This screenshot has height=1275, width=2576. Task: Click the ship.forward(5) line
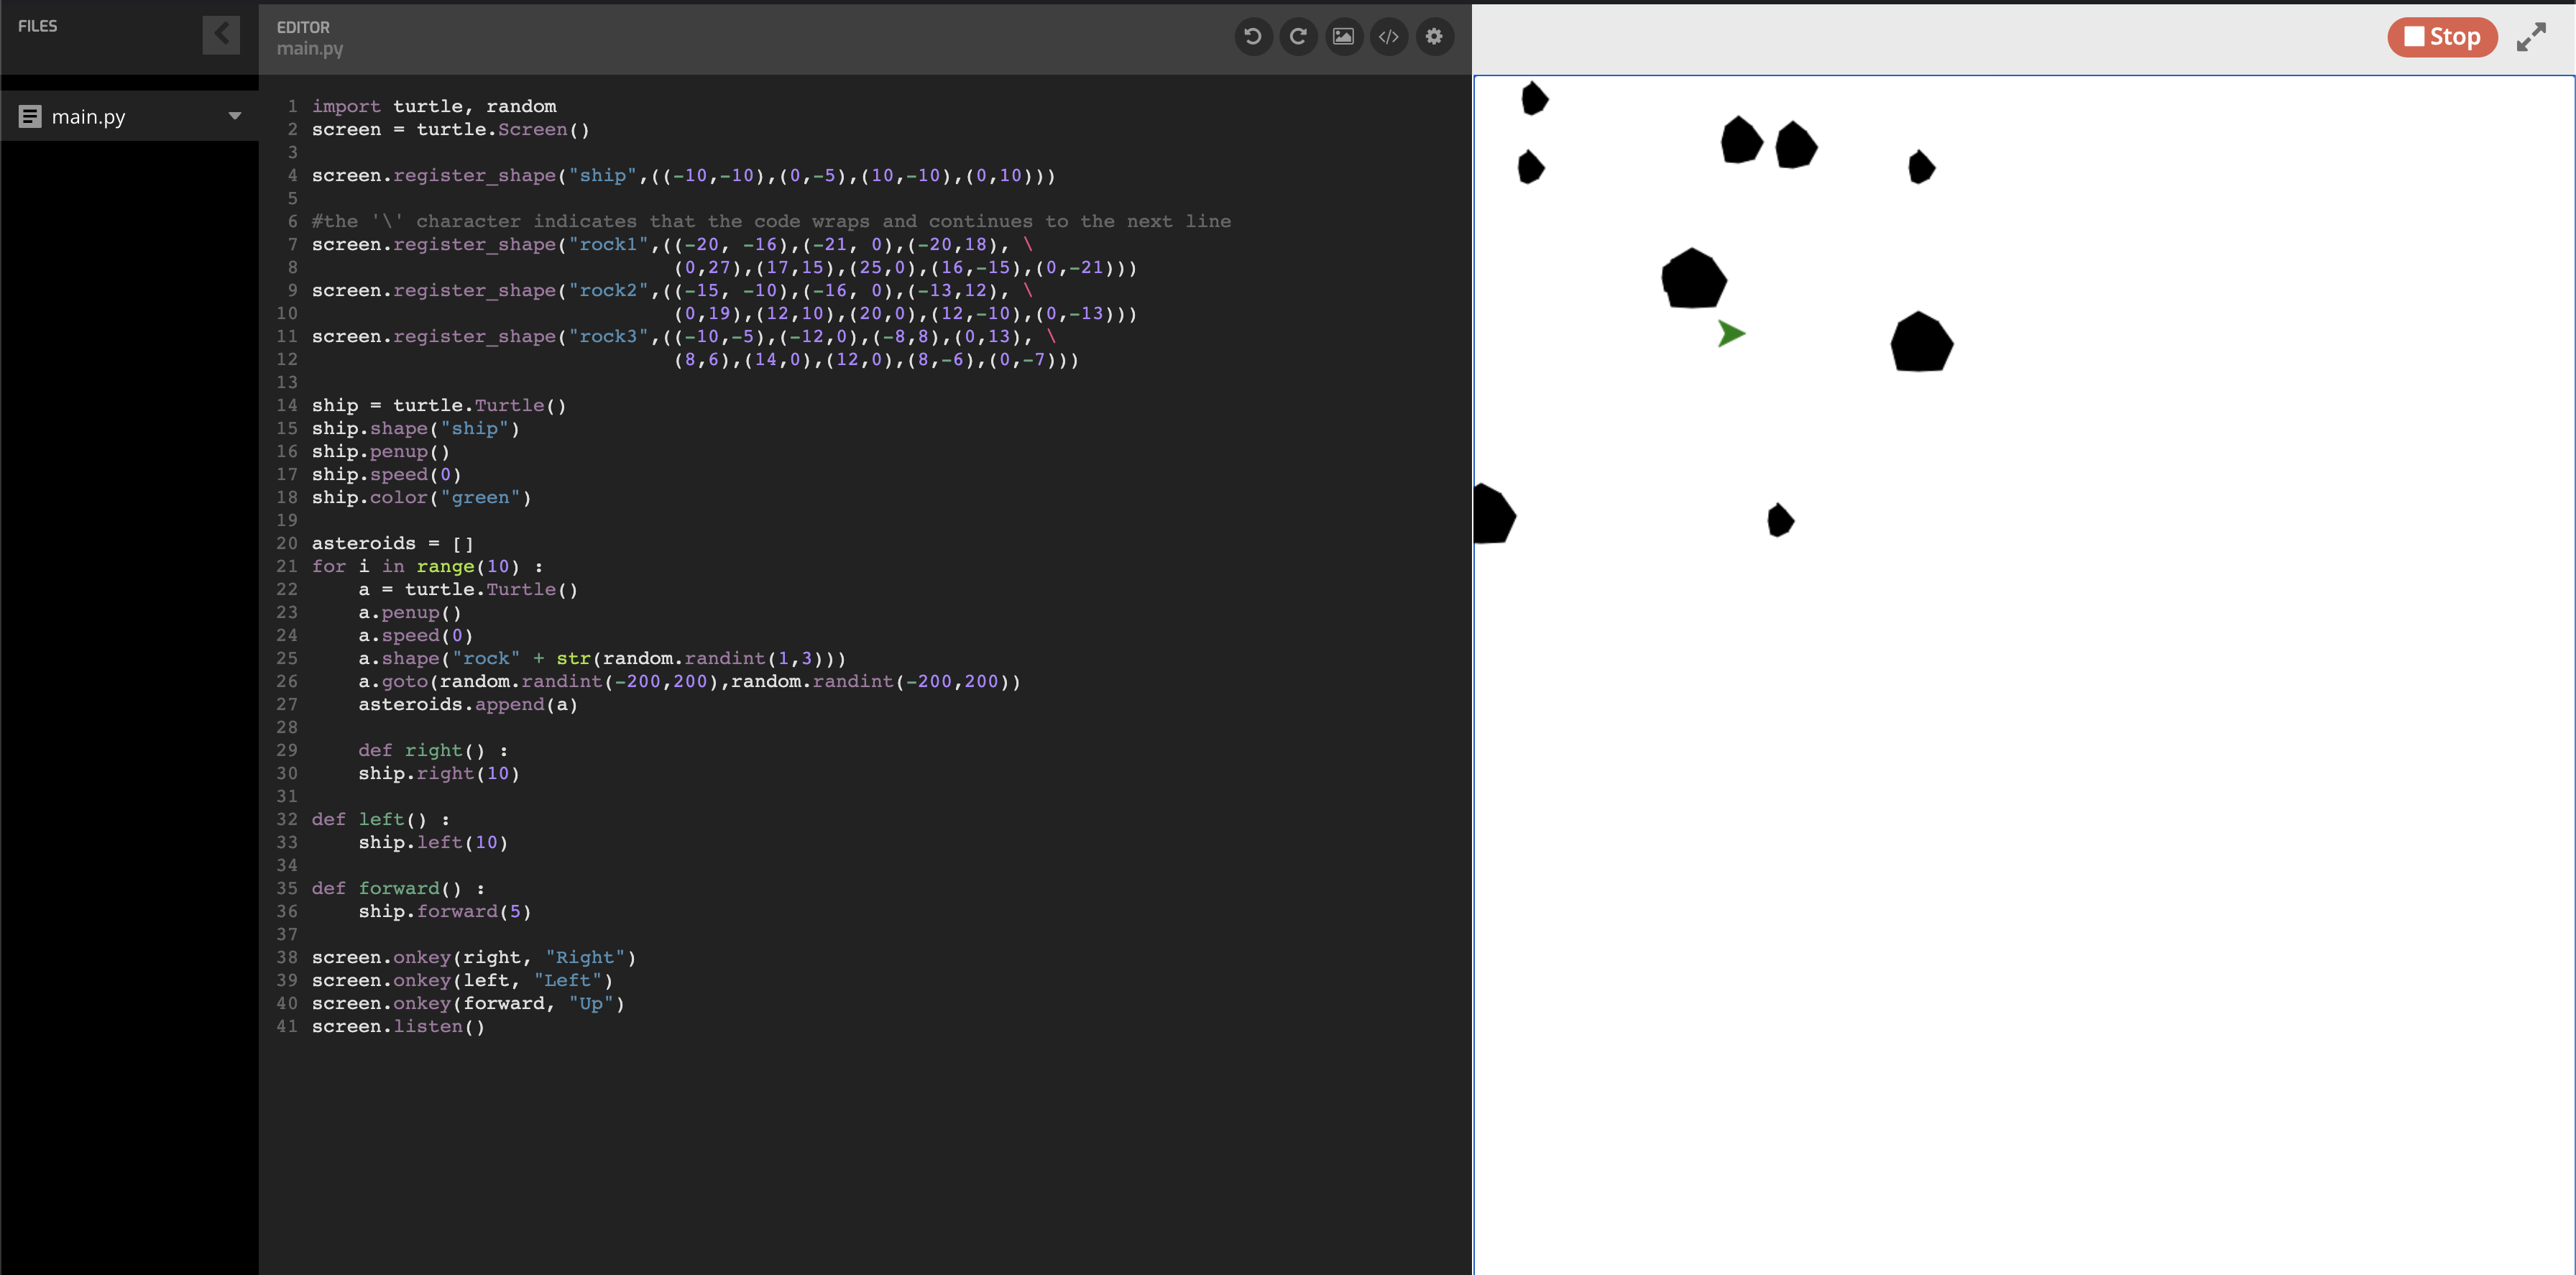pyautogui.click(x=445, y=911)
